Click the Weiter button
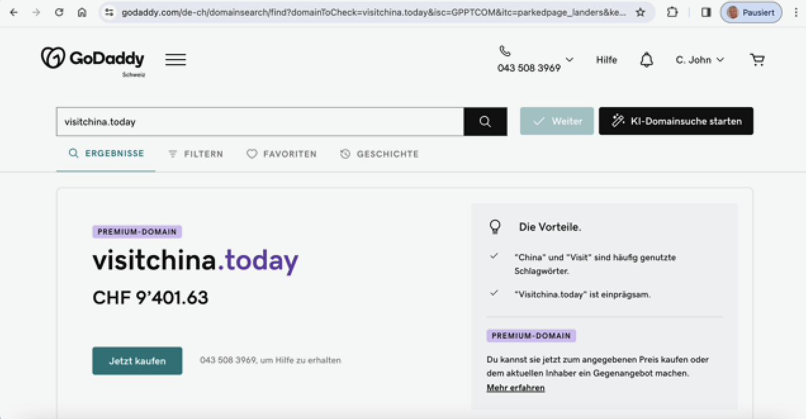This screenshot has height=419, width=806. (557, 122)
